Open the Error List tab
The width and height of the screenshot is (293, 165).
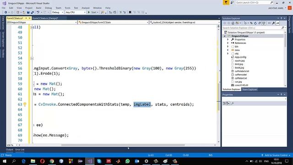click(x=20, y=149)
